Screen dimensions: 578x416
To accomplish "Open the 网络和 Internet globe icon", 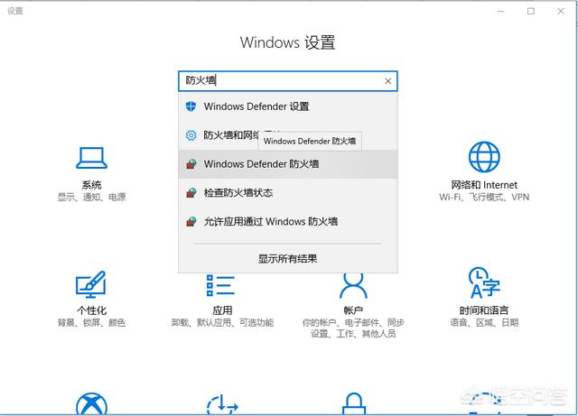I will tap(484, 157).
